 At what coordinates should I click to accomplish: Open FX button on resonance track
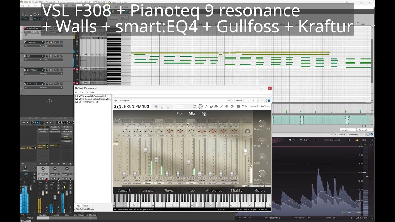56,42
